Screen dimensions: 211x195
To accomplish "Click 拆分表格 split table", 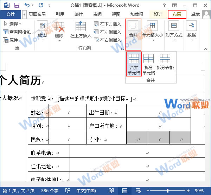I will coord(165,62).
